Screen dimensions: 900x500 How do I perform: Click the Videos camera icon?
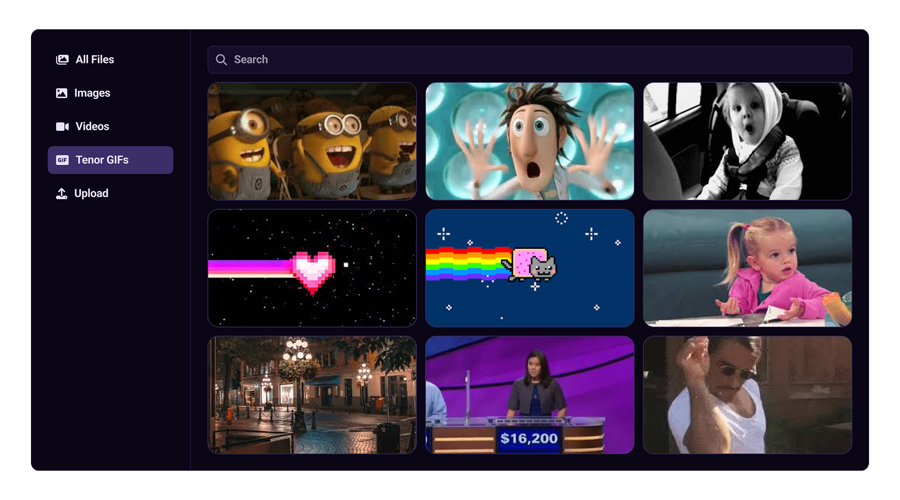pos(62,126)
